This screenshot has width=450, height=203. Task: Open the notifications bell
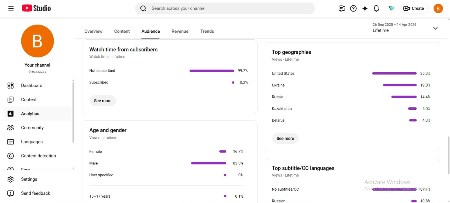click(x=376, y=8)
